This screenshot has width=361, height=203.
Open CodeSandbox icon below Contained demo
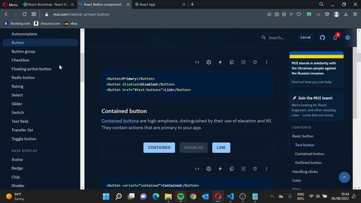(209, 169)
